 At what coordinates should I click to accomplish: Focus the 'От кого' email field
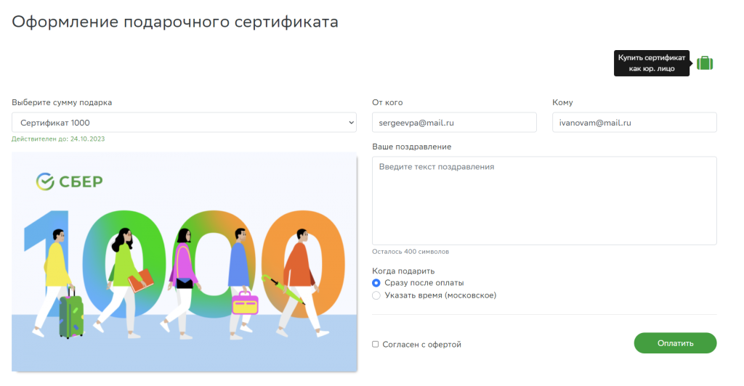(453, 123)
